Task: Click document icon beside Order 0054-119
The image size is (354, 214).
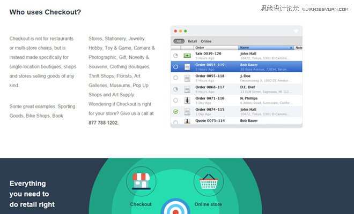Action: coord(187,67)
